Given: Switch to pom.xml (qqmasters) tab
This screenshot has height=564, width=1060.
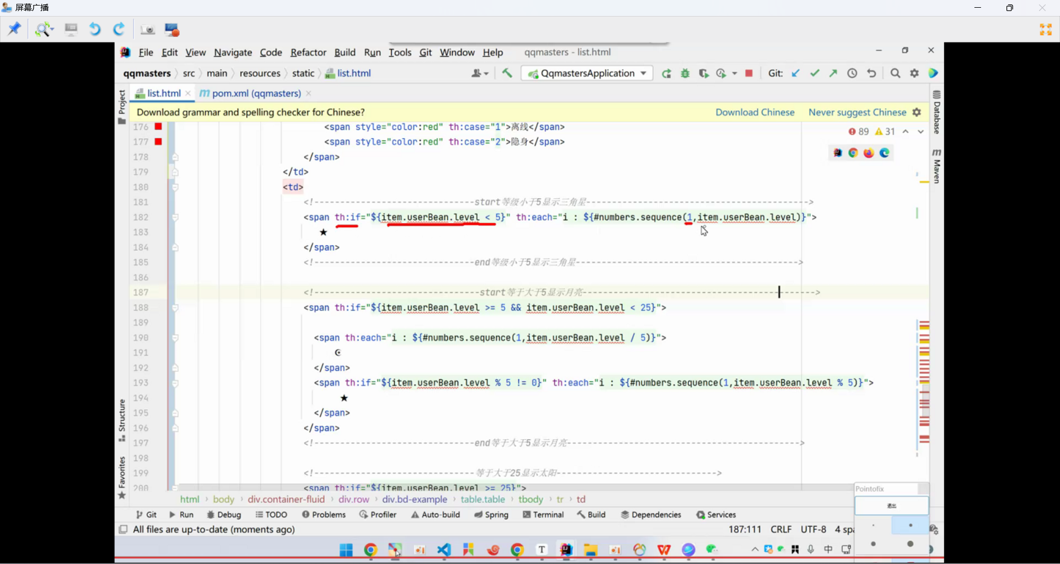Looking at the screenshot, I should point(256,93).
